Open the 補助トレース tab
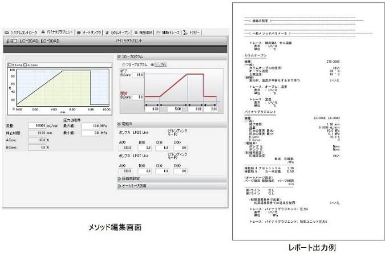 tap(168, 32)
